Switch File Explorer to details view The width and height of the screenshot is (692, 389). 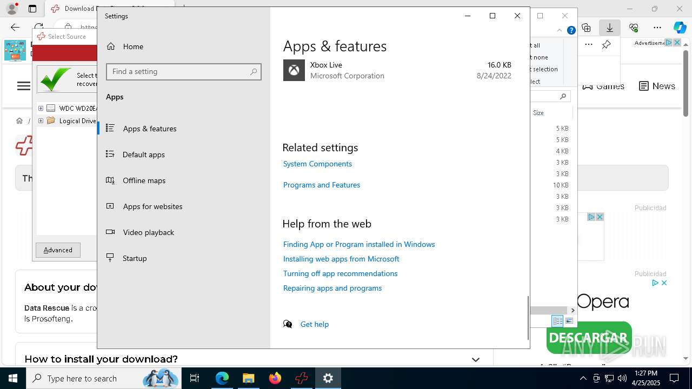(557, 321)
